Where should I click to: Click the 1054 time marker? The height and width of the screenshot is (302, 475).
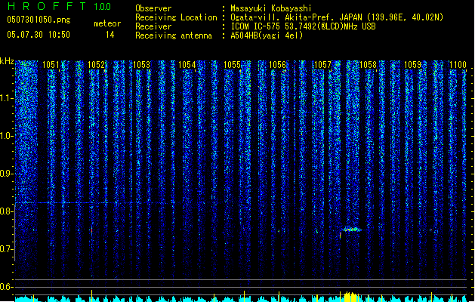pyautogui.click(x=187, y=65)
